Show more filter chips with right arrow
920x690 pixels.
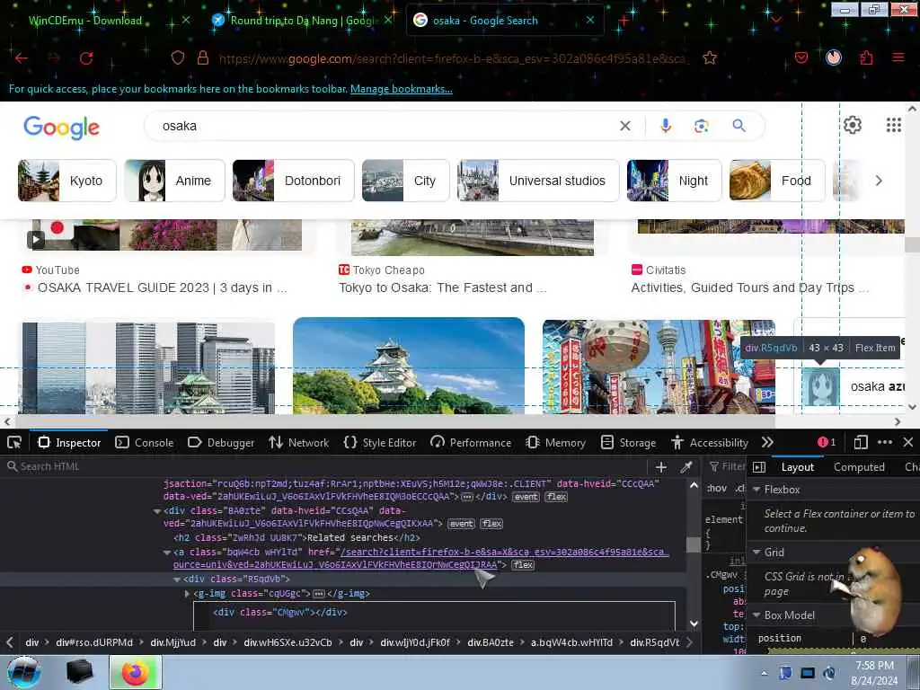pos(879,181)
